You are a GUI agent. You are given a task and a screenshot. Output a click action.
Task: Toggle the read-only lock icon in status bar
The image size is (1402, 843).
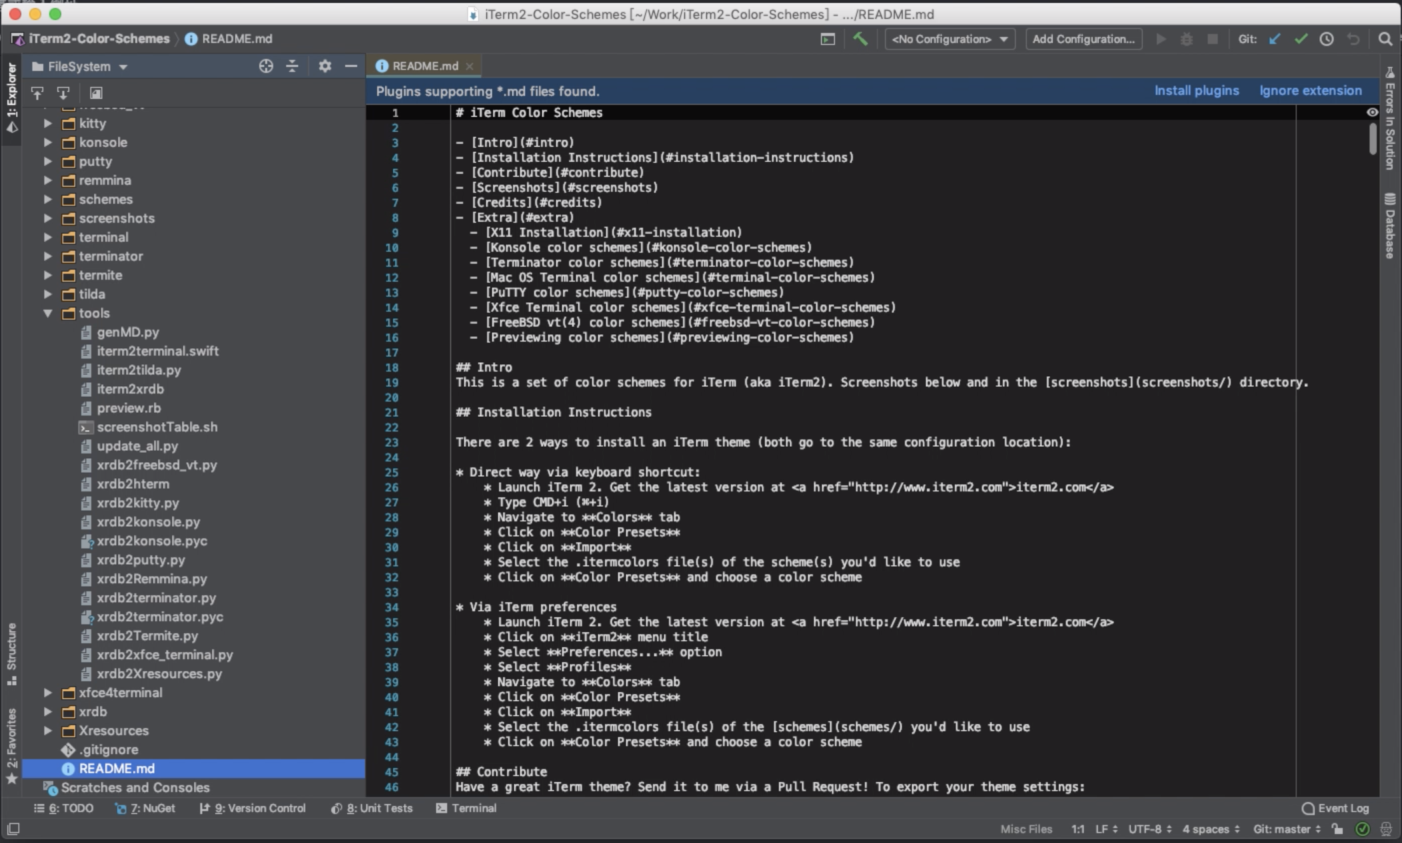pos(1337,829)
